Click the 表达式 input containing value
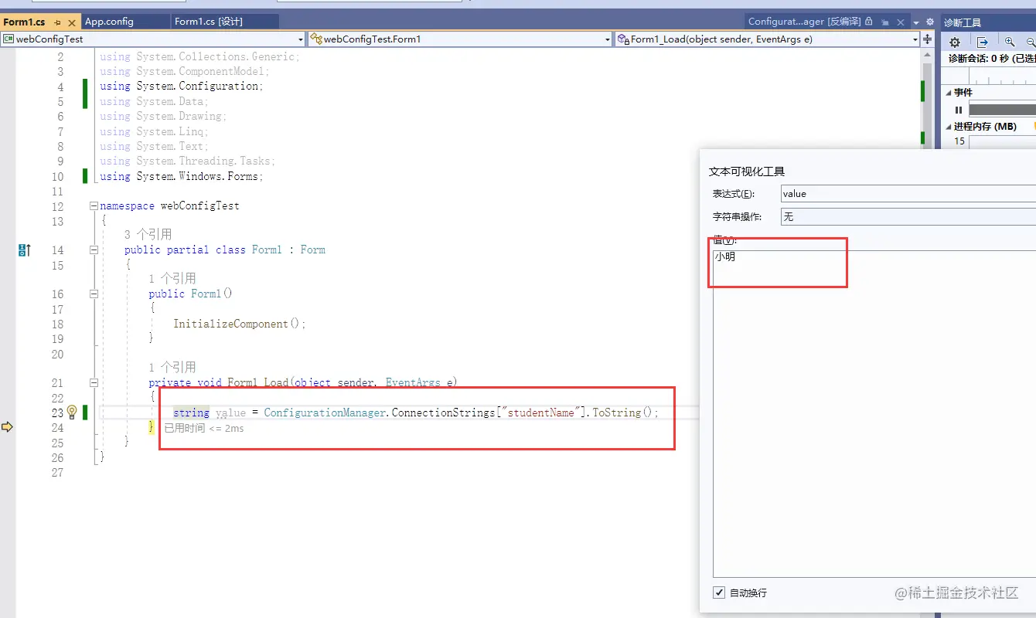This screenshot has width=1036, height=618. click(908, 194)
